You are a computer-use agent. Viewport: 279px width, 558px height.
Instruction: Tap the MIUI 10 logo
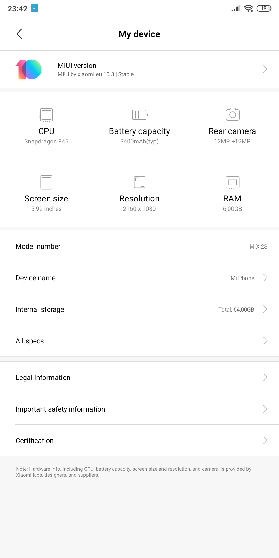pyautogui.click(x=28, y=69)
